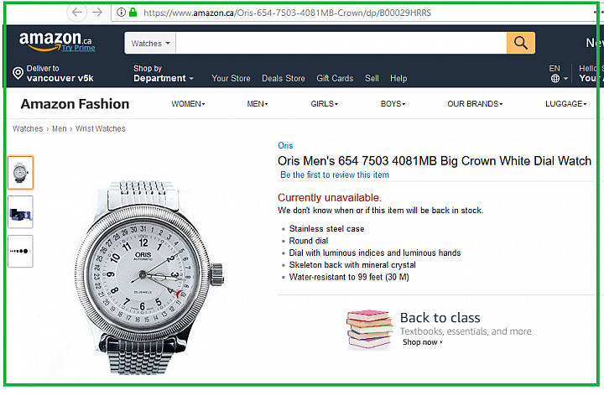Expand the Watches search category dropdown
Viewport: 604px width, 396px height.
point(150,43)
